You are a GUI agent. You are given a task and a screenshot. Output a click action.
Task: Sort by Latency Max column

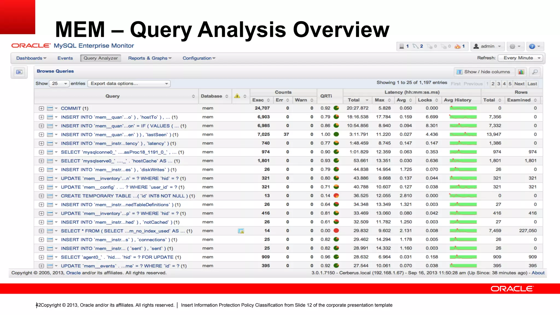tap(383, 100)
